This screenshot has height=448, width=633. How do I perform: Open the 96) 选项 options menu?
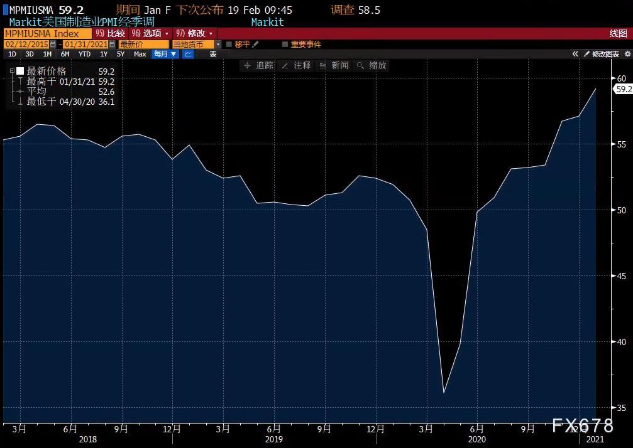tap(150, 33)
